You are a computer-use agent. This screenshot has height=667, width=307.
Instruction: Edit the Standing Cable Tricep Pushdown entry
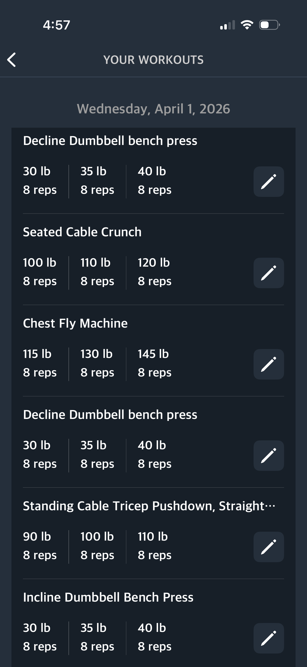click(268, 547)
